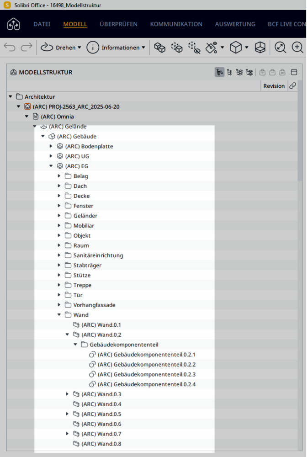Click the link icon beside Revision
This screenshot has height=457, width=308.
[292, 86]
